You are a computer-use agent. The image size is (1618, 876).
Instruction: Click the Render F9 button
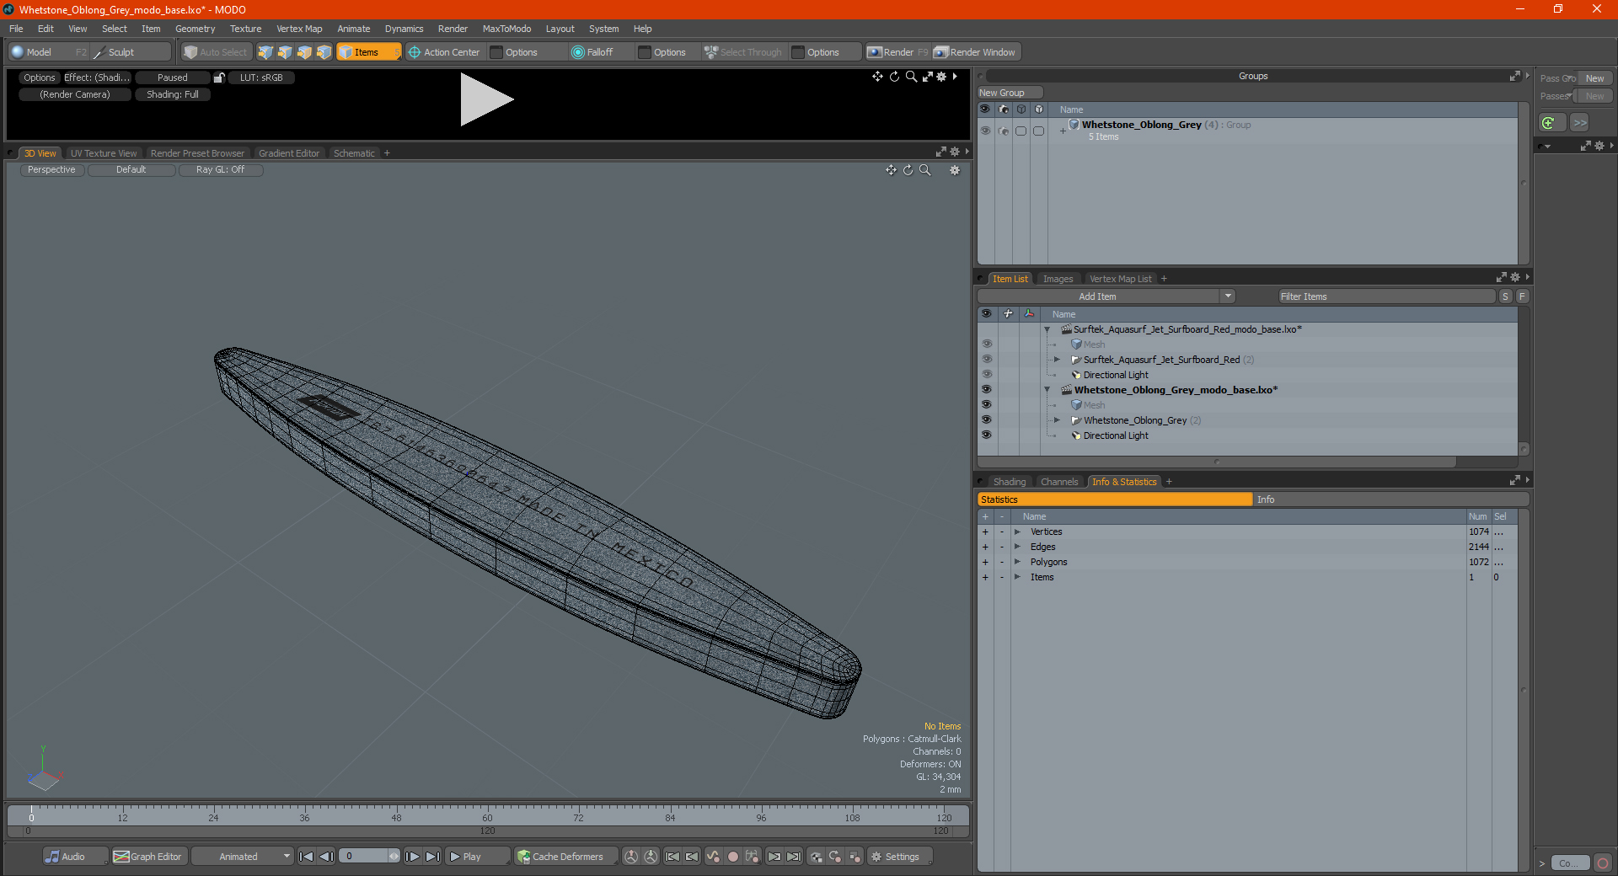coord(898,52)
